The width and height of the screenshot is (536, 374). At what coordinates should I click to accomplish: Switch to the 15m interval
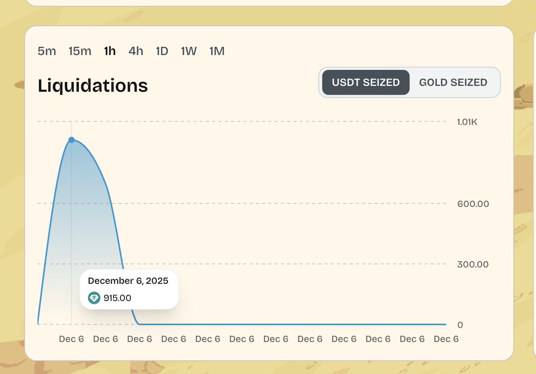(x=80, y=51)
